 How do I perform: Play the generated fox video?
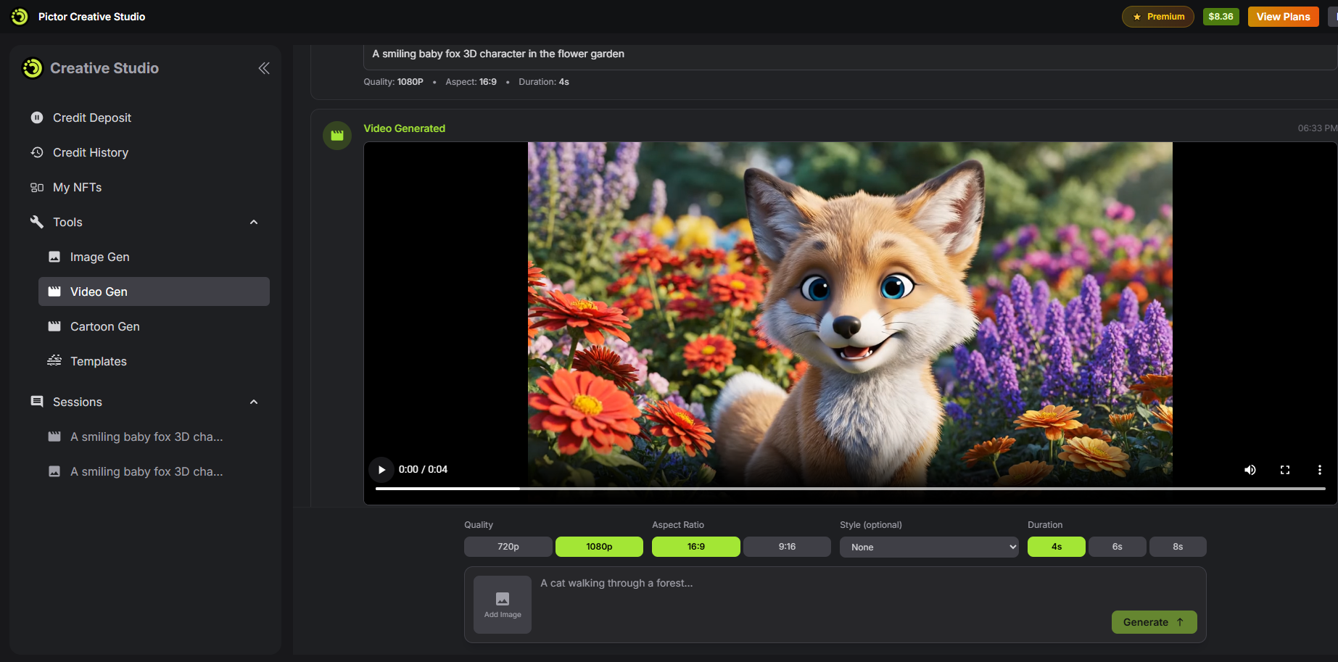[x=381, y=470]
